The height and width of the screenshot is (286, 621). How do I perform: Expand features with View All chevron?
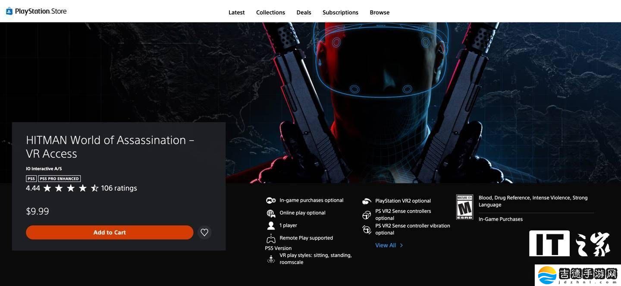point(401,246)
